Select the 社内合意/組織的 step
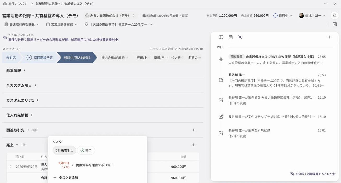The image size is (341, 183). coord(115,58)
